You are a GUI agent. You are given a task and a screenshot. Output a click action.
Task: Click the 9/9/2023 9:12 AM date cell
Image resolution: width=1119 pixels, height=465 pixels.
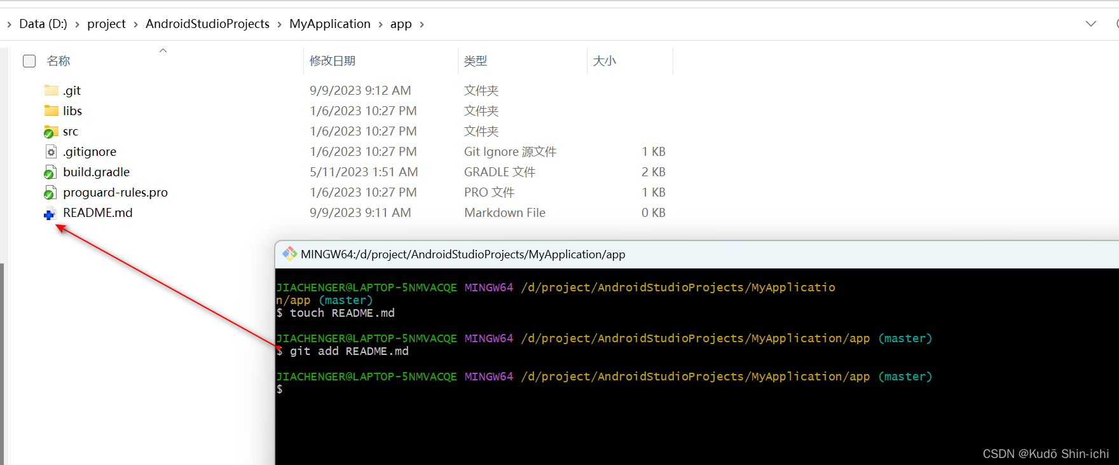pyautogui.click(x=360, y=90)
